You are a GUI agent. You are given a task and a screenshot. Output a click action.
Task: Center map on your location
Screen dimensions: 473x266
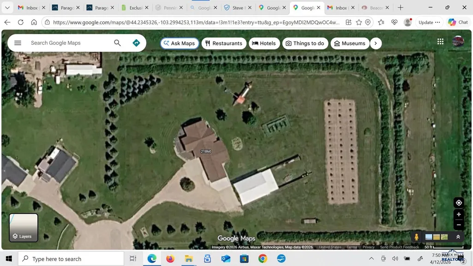pos(459,203)
